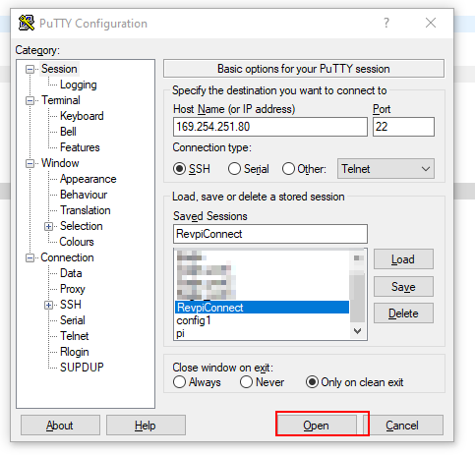Click the PuTTY icon in title bar
The width and height of the screenshot is (475, 455).
(27, 23)
